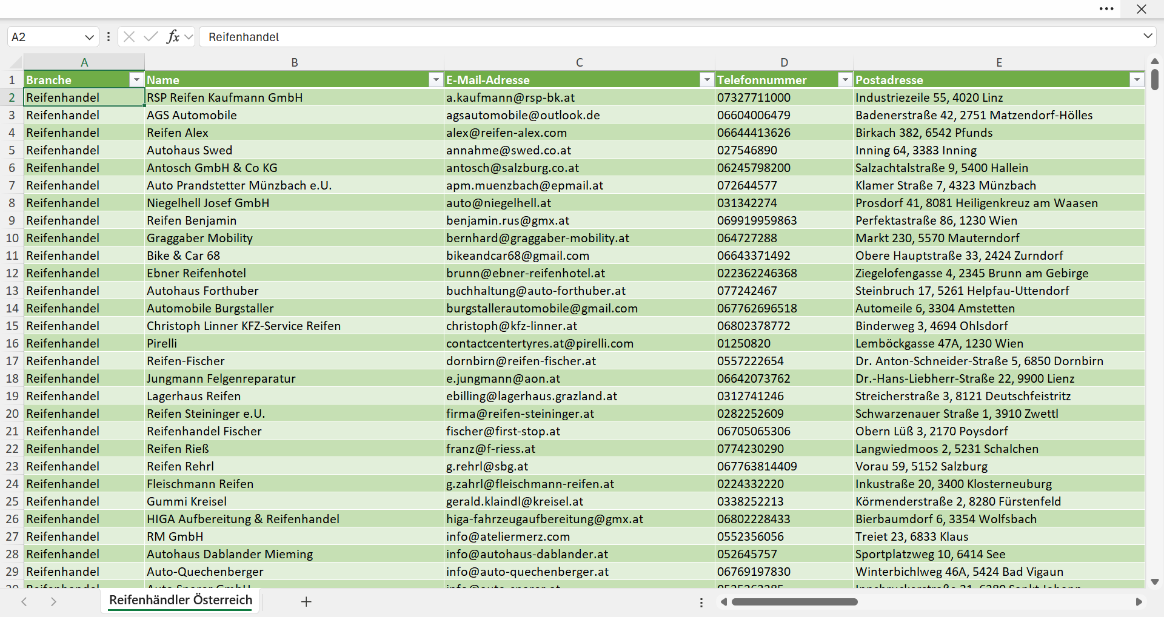Select phone cell 0312741246

coord(784,396)
